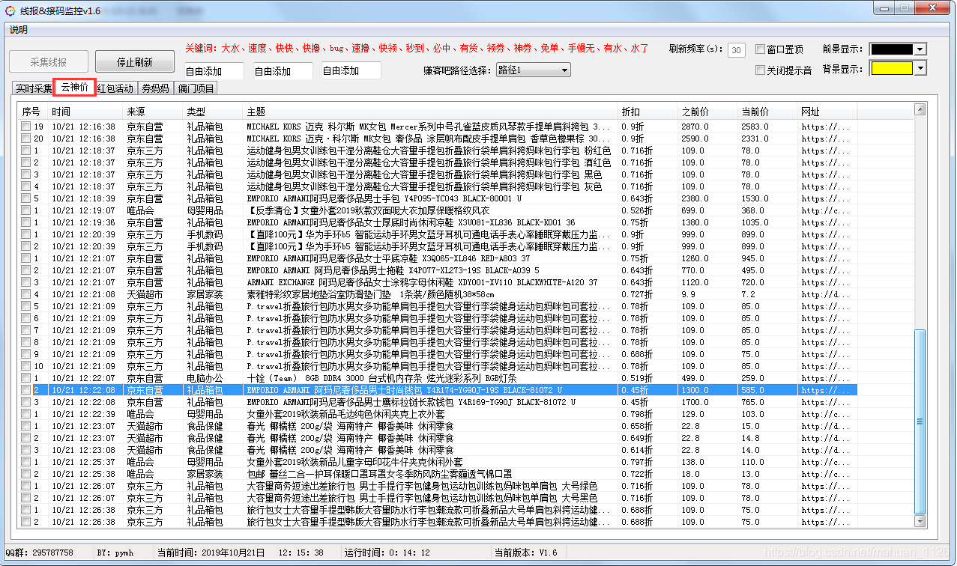This screenshot has height=566, width=957.
Task: Check the box for the 12:19:36 京东自营 row
Action: [25, 222]
